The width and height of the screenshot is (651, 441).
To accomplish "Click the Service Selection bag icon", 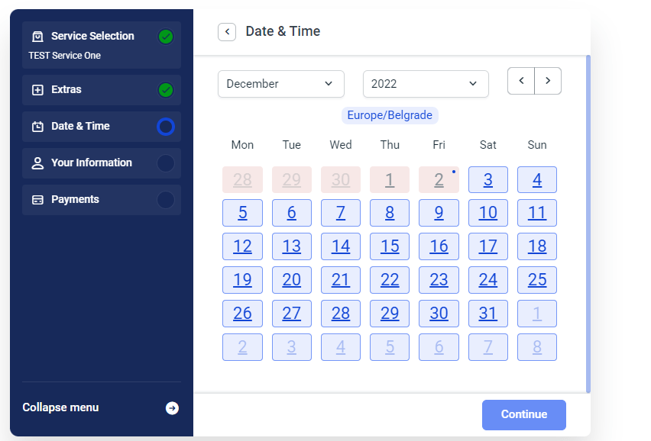I will tap(37, 37).
